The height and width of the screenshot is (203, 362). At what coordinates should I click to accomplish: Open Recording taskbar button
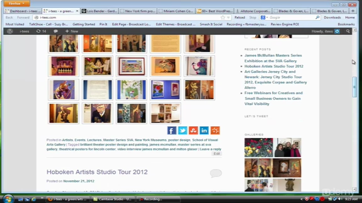158,199
